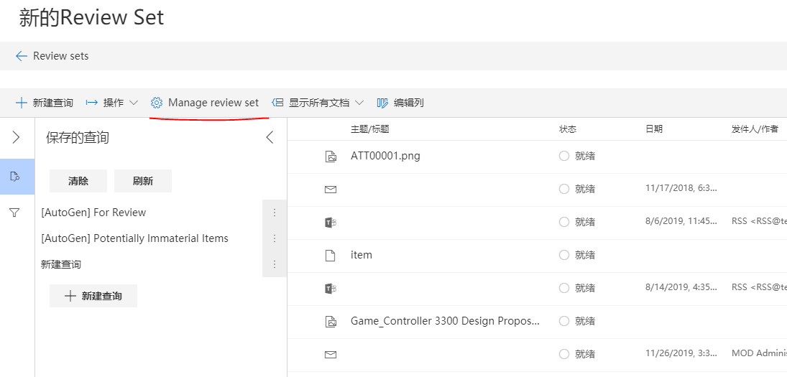Go back via the Review sets arrow
Viewport: 787px width, 377px height.
pos(21,56)
